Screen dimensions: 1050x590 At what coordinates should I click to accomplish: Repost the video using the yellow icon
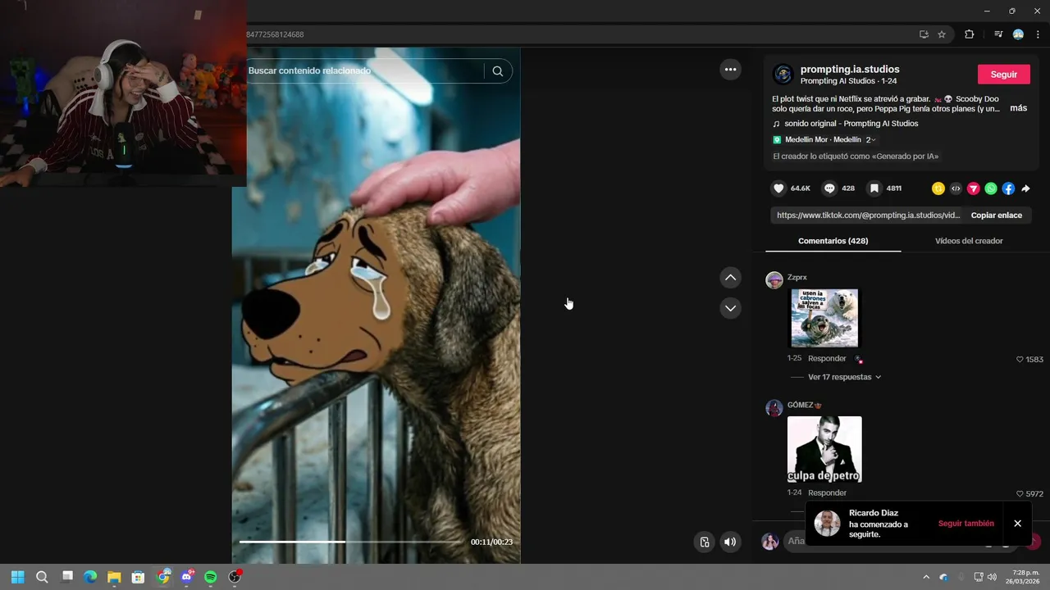tap(938, 188)
